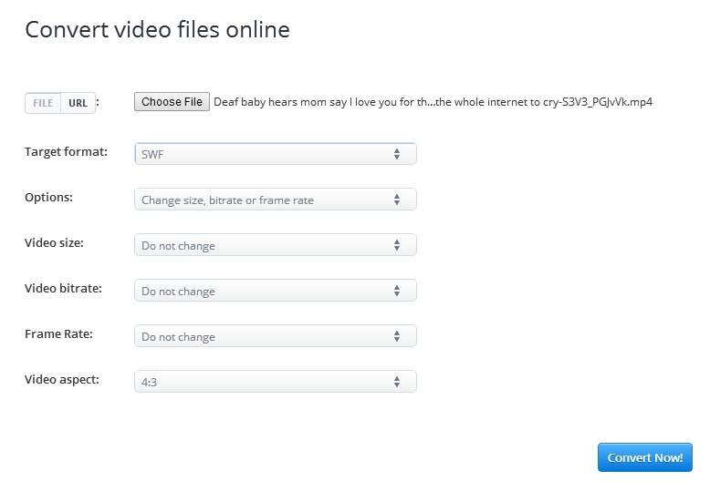
Task: Switch to FILE input mode
Action: tap(43, 103)
